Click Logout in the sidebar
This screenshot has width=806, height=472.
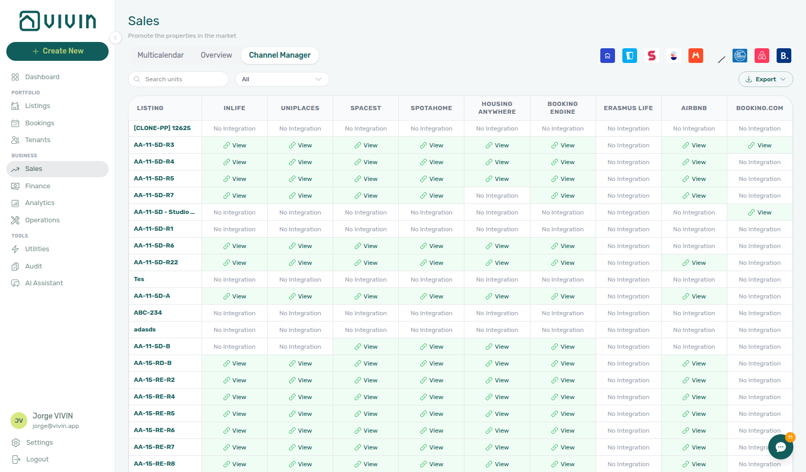37,459
